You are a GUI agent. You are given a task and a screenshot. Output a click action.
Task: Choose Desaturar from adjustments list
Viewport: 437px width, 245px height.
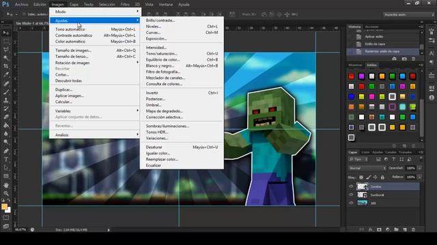pyautogui.click(x=182, y=147)
